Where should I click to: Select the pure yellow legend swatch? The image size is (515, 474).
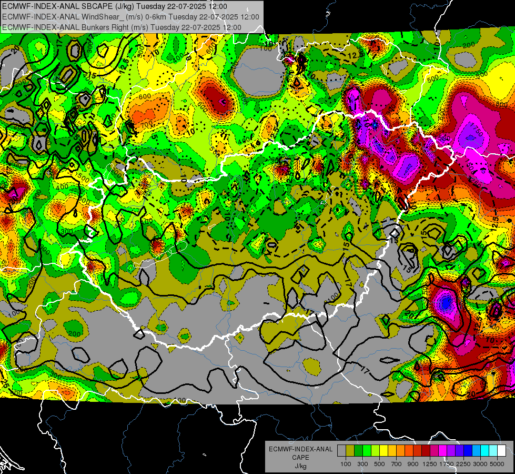pos(383,450)
